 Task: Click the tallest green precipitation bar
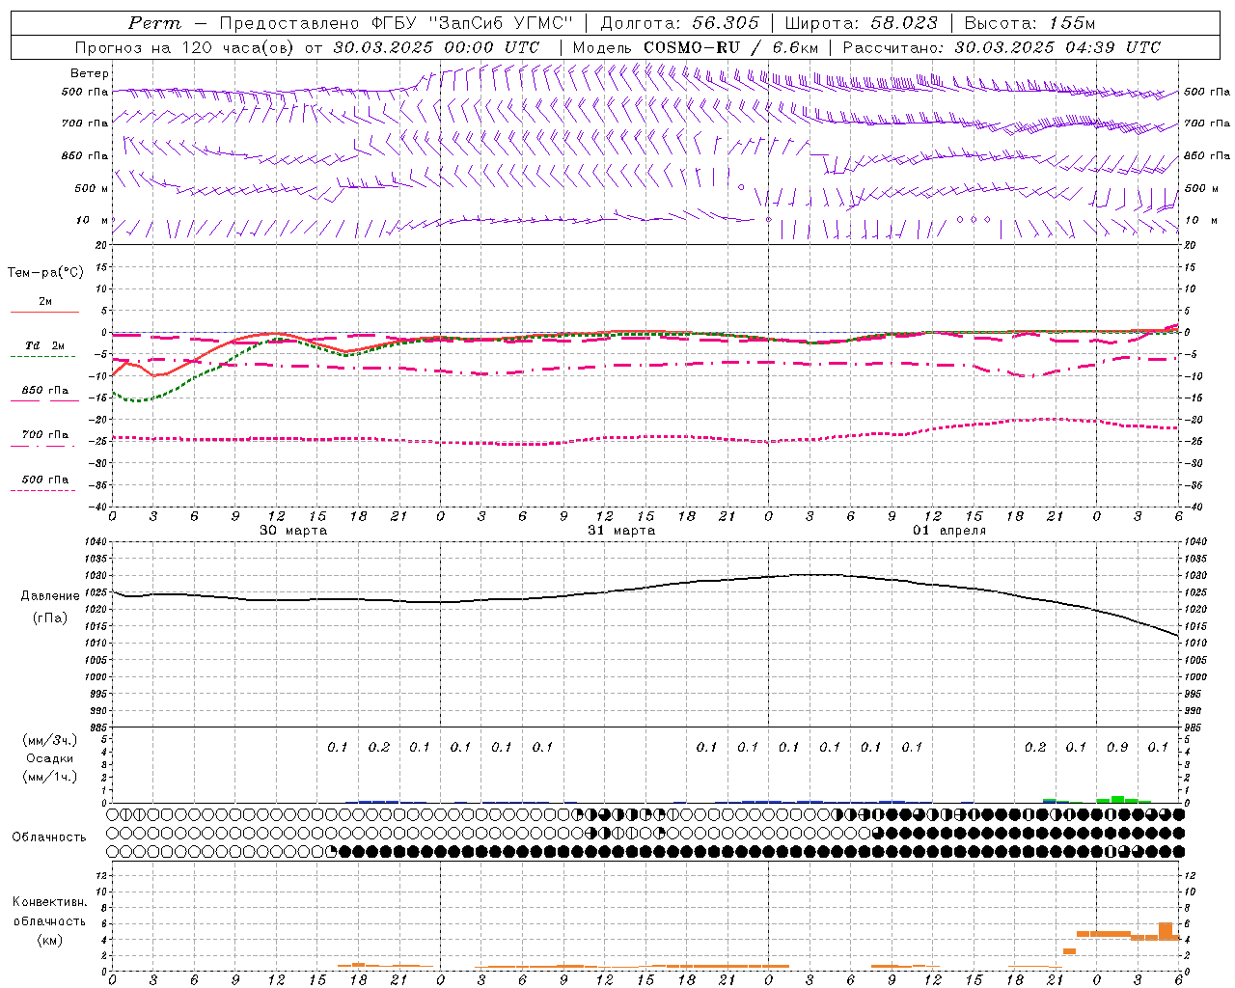click(x=1117, y=799)
